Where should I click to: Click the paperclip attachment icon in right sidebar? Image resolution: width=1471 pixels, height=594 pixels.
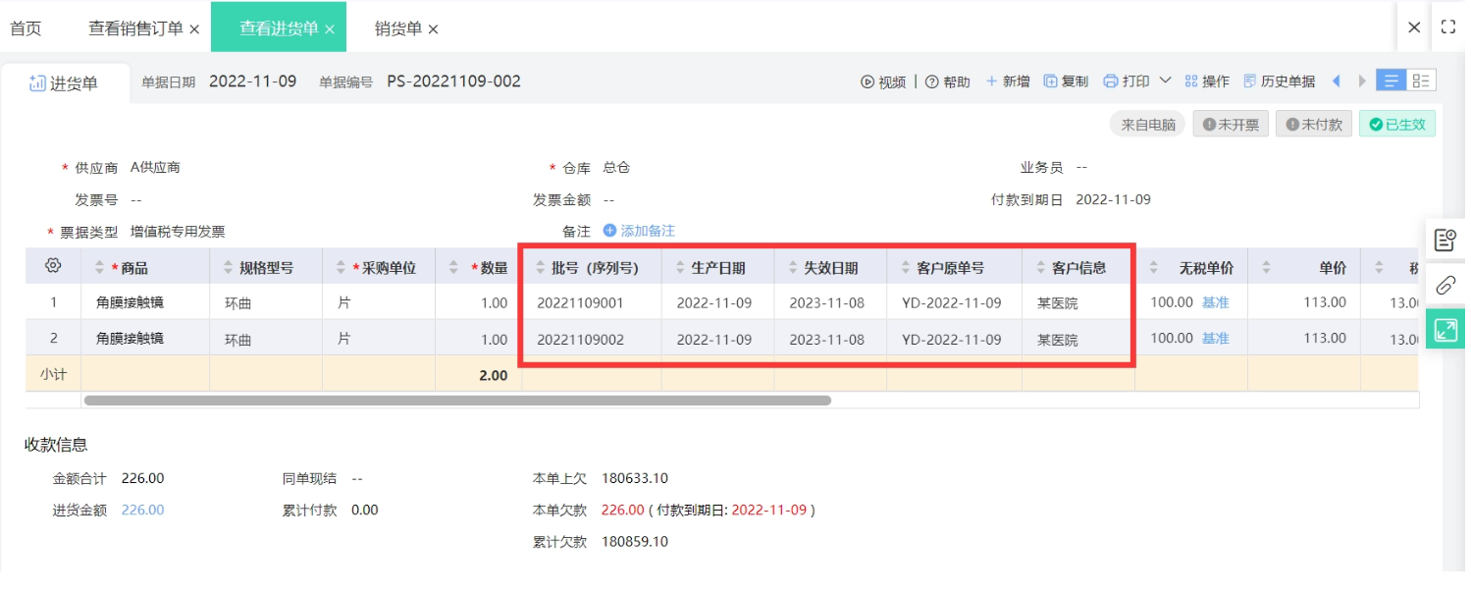coord(1445,286)
